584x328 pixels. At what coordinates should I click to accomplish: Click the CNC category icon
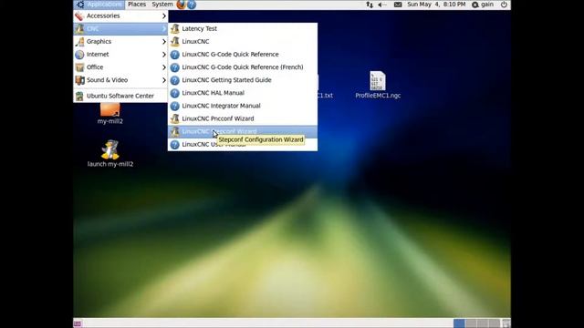79,28
